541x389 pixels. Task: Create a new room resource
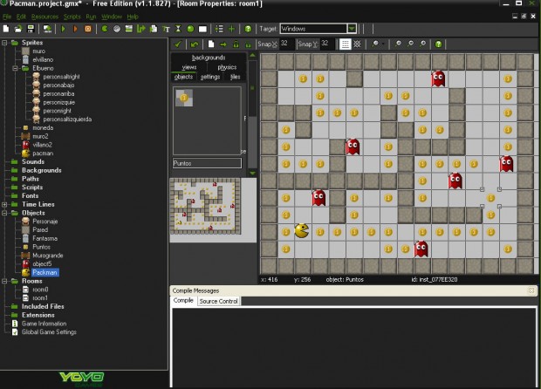(x=202, y=29)
